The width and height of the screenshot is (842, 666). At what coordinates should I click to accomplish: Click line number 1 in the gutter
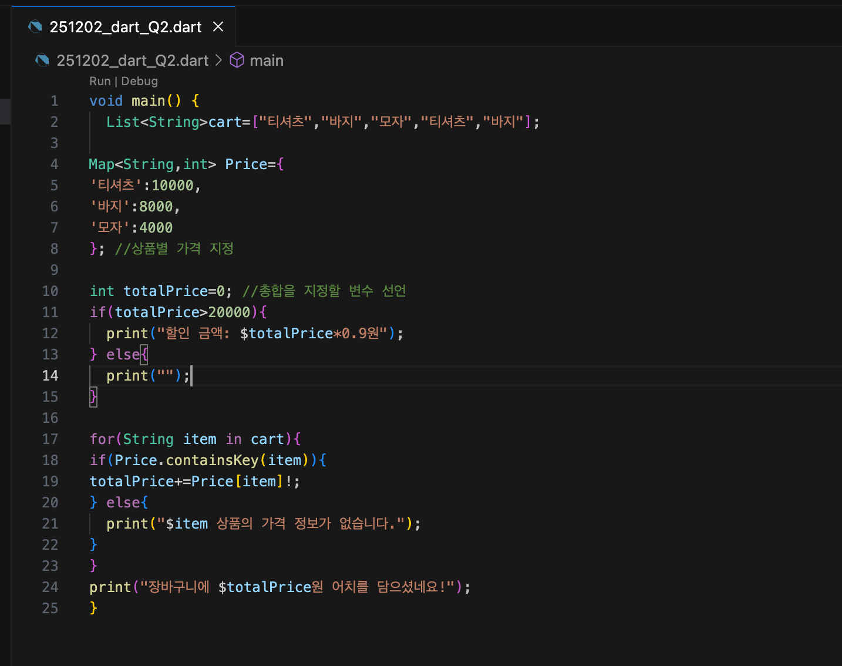(x=54, y=100)
